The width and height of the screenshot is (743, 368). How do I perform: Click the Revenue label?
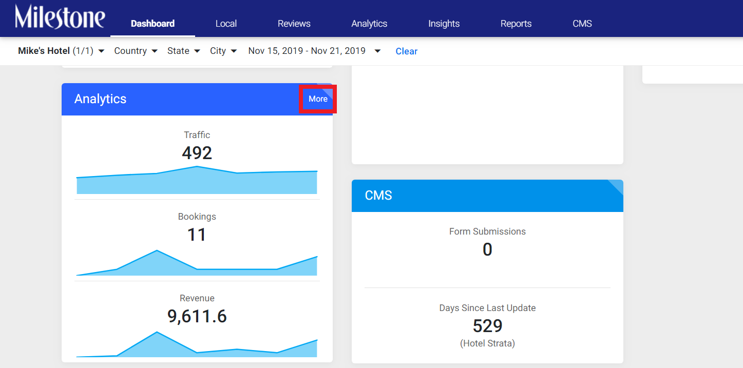pyautogui.click(x=197, y=298)
